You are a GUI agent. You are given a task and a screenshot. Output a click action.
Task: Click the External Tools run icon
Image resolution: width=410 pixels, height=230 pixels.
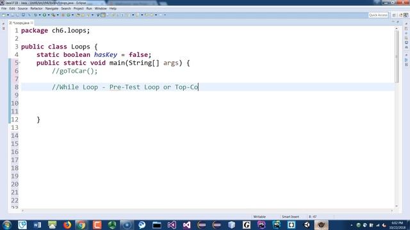click(x=53, y=15)
